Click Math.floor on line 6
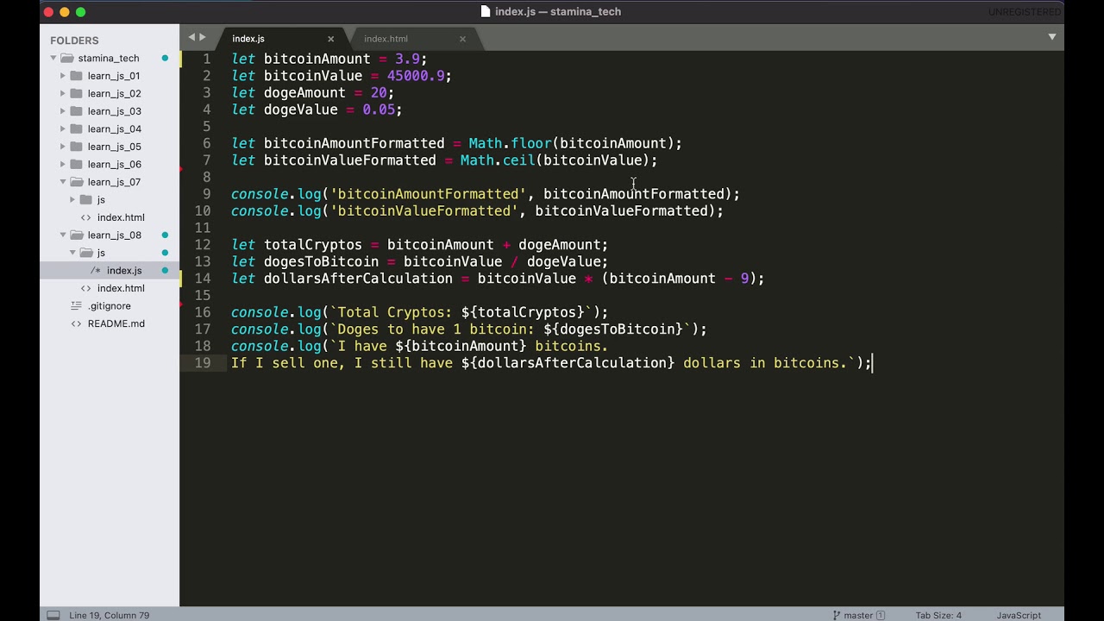The image size is (1104, 621). (x=510, y=143)
